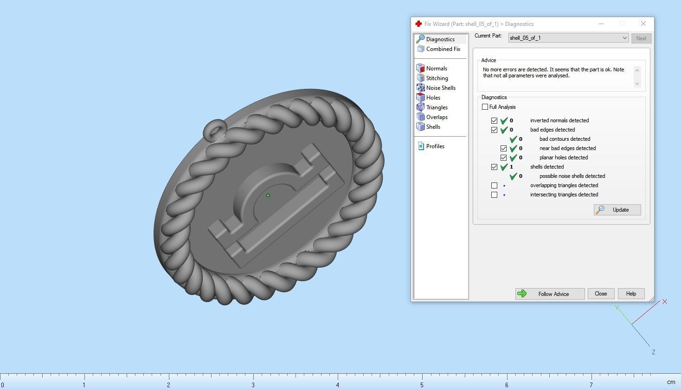This screenshot has width=681, height=390.
Task: Click the Z axis label of orientation gizmo
Action: tap(654, 352)
